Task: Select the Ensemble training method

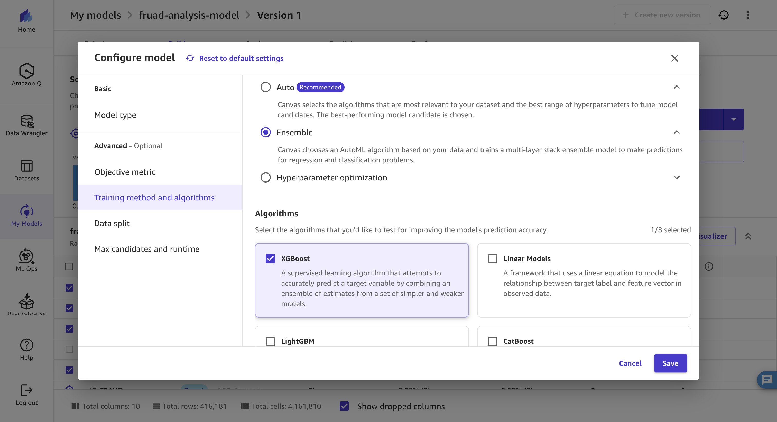Action: [265, 132]
